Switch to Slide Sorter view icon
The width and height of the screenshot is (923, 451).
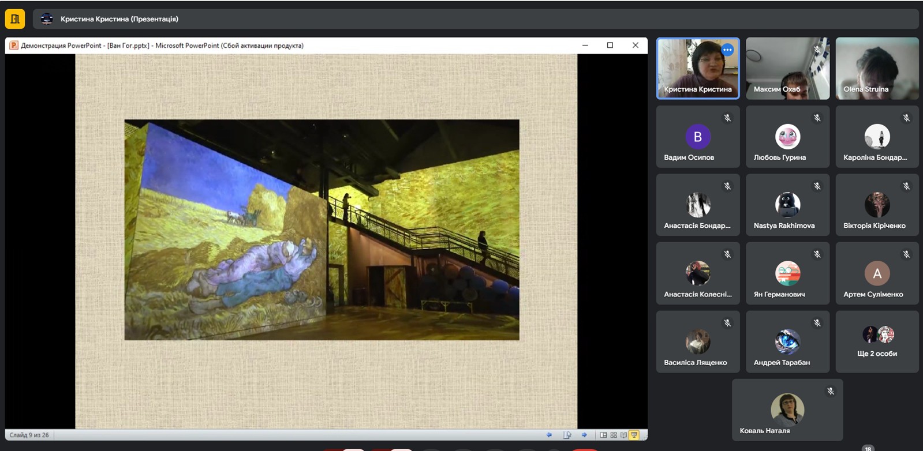coord(614,435)
